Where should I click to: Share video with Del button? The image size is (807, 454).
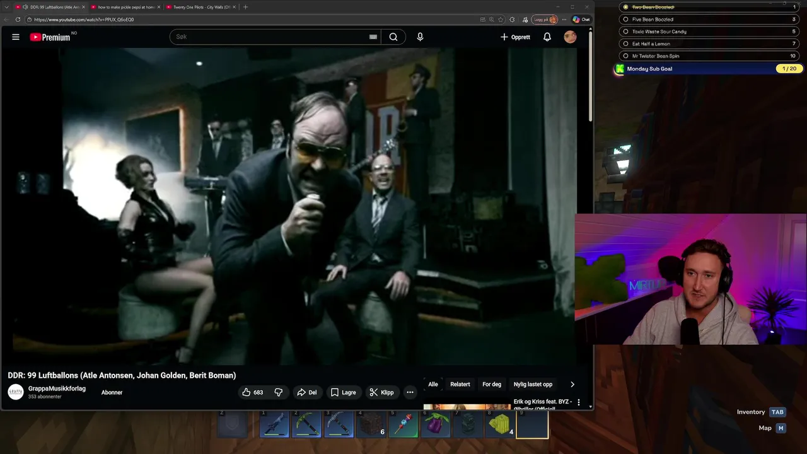tap(306, 392)
